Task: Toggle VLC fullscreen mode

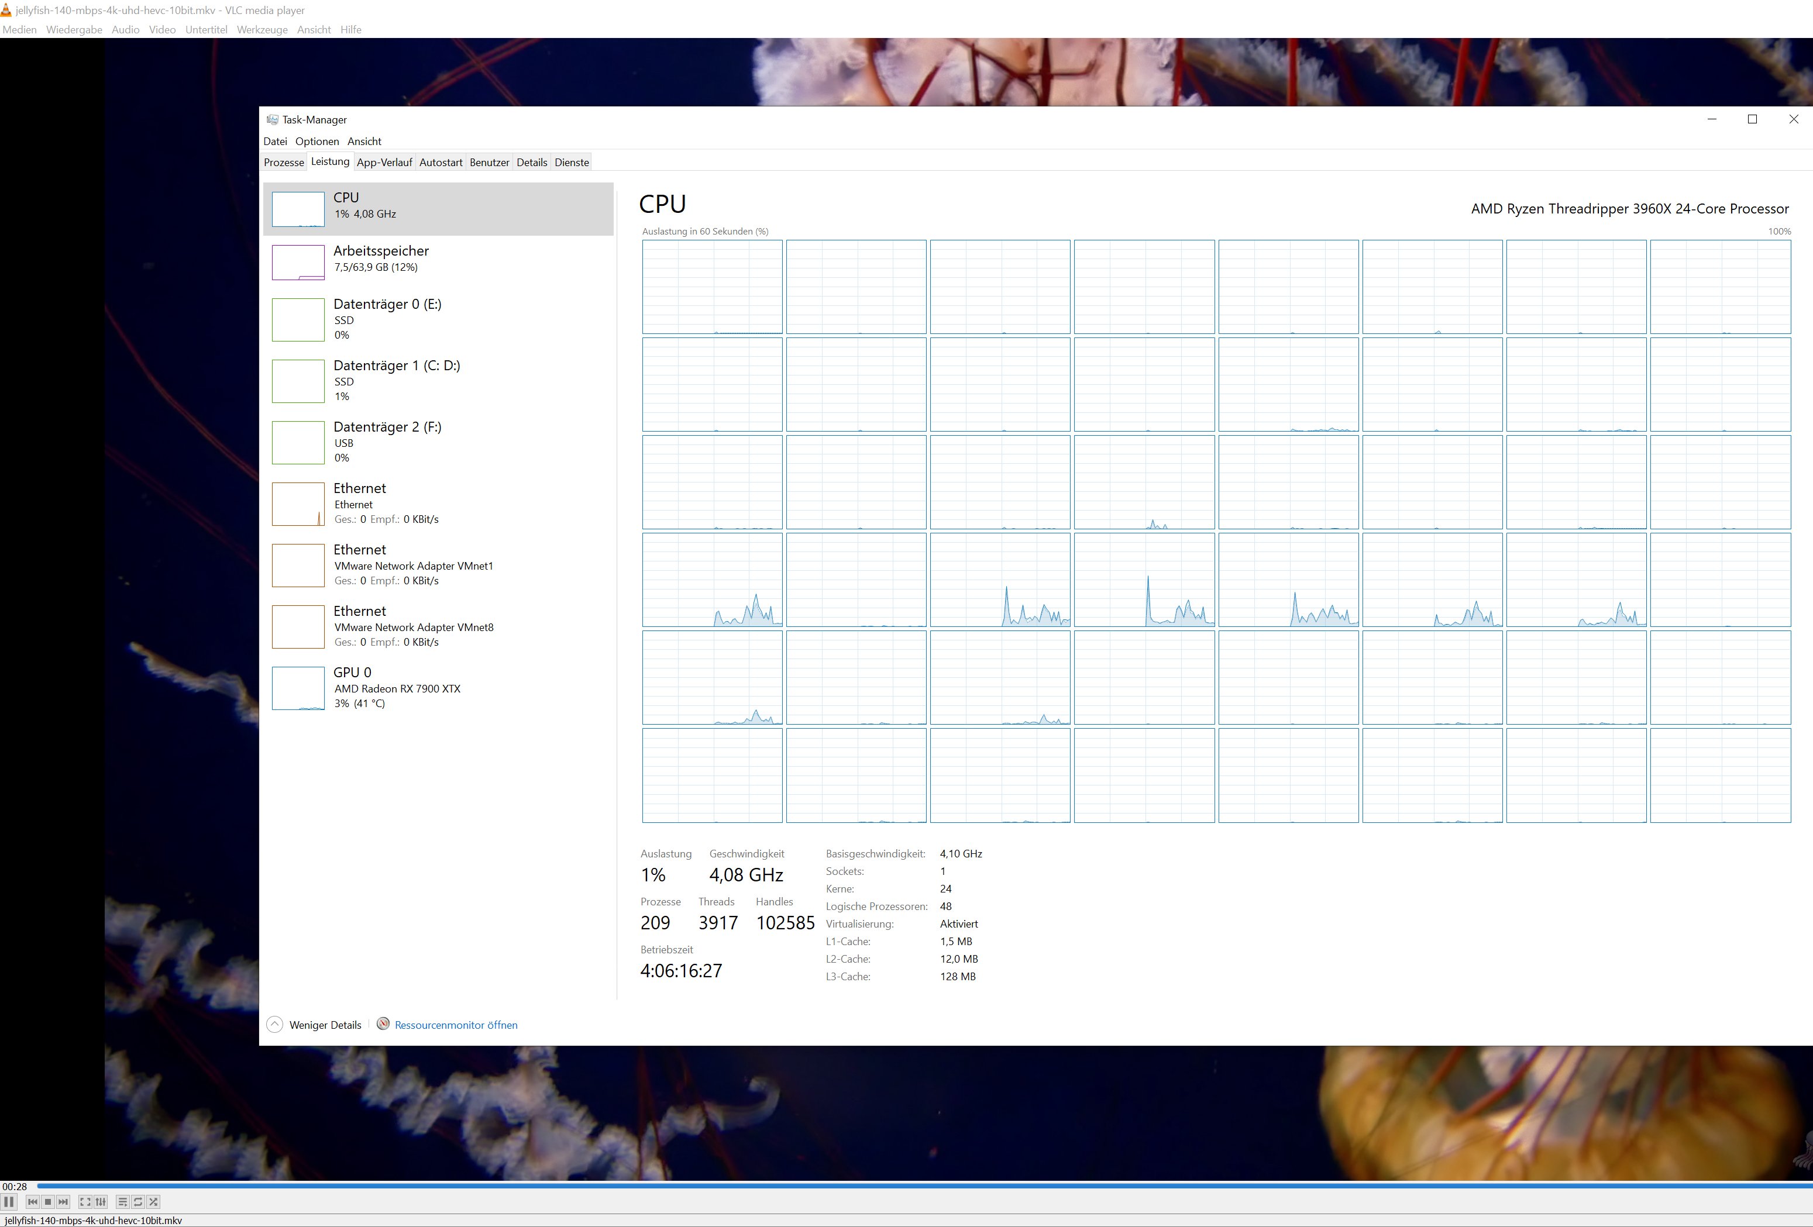Action: pos(85,1202)
